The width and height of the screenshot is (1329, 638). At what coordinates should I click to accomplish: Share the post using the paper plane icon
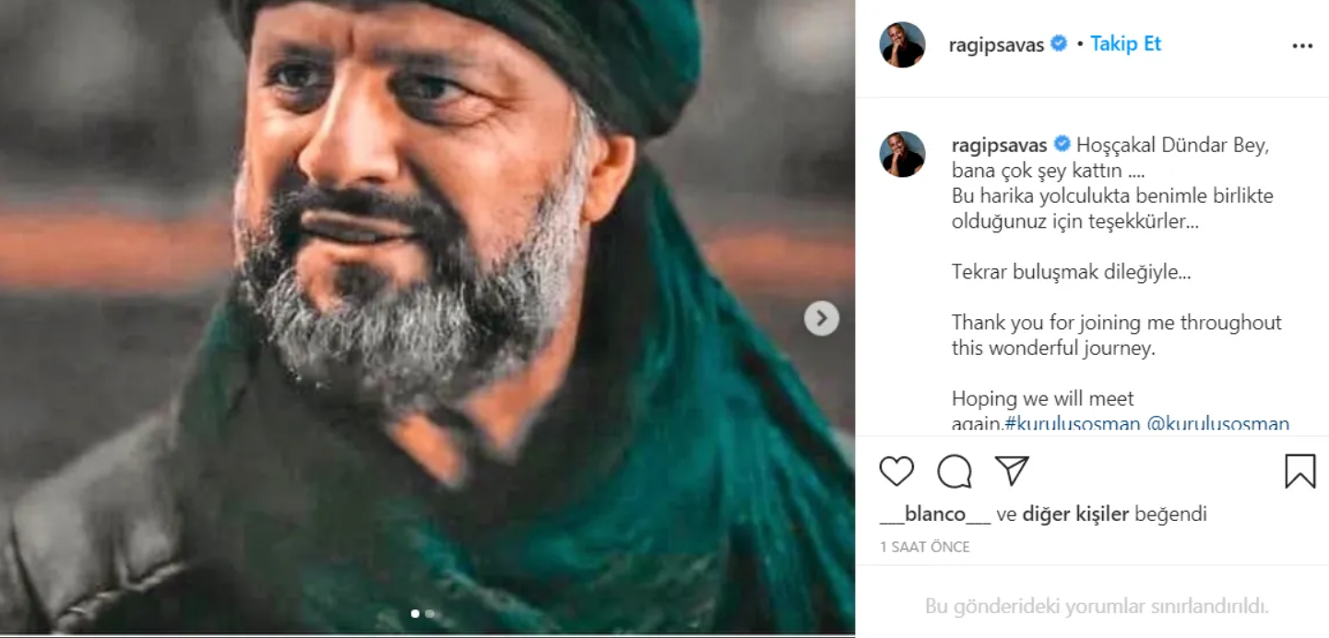point(1012,471)
